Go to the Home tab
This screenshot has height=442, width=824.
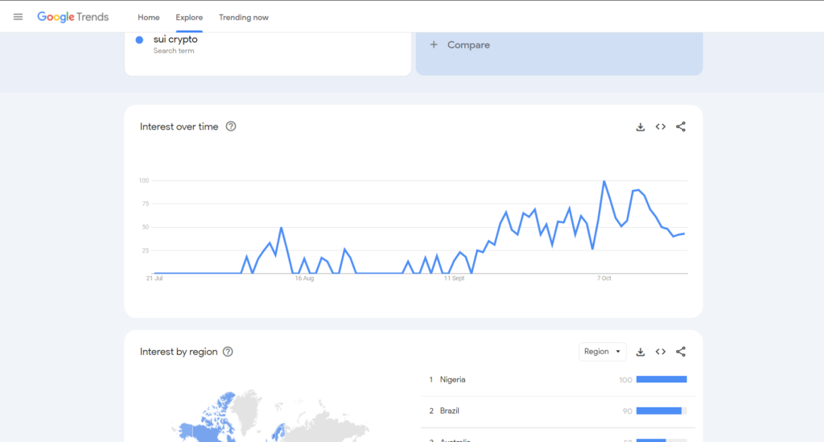149,18
